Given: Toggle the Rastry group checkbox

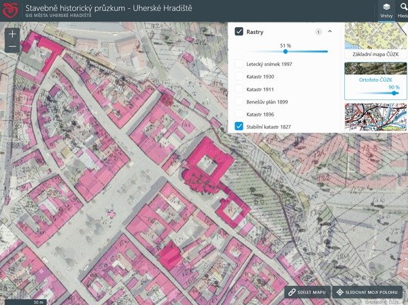Looking at the screenshot, I should click(x=239, y=31).
